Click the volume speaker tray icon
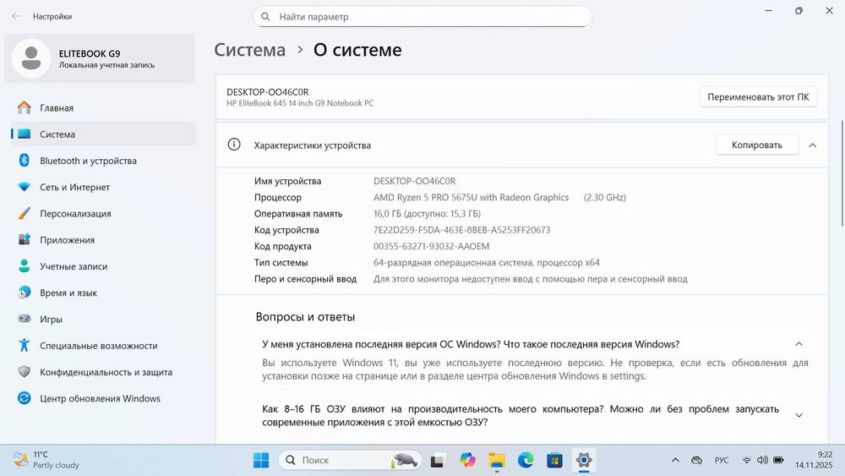Image resolution: width=845 pixels, height=476 pixels. (762, 460)
